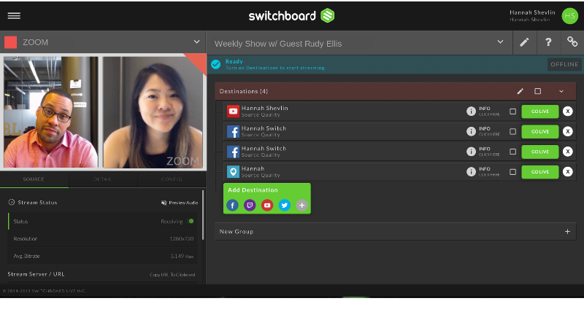Add a Facebook destination
The height and width of the screenshot is (328, 584).
click(232, 205)
